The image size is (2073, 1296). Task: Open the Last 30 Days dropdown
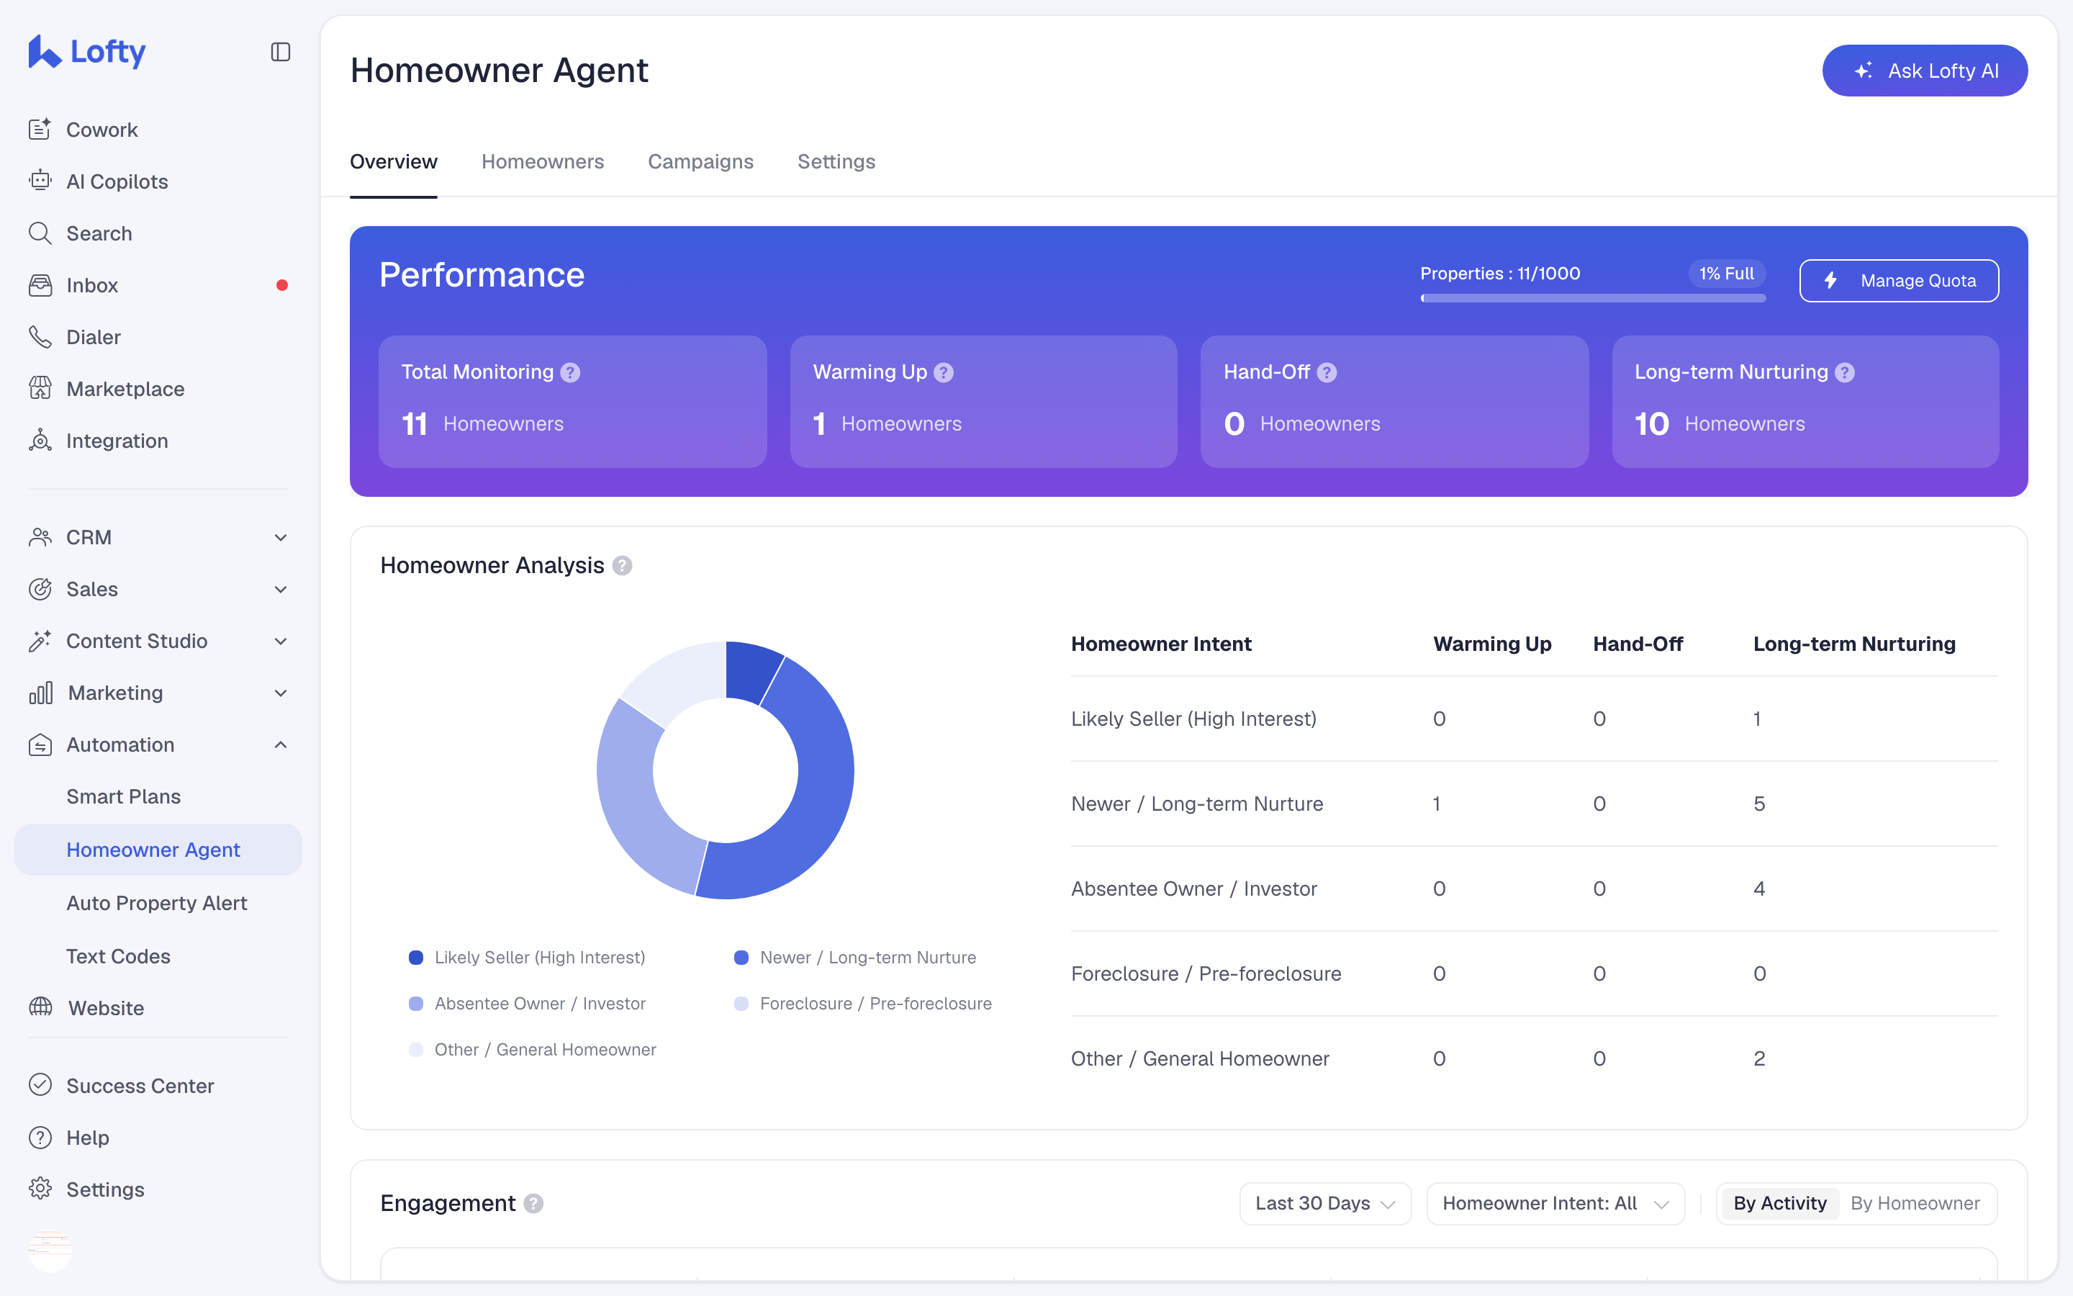pos(1325,1203)
